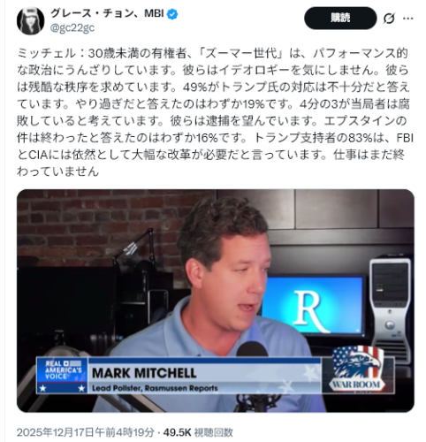Viewport: 426px width, 442px height.
Task: Click the MARK MITCHELL name banner
Action: (x=144, y=373)
